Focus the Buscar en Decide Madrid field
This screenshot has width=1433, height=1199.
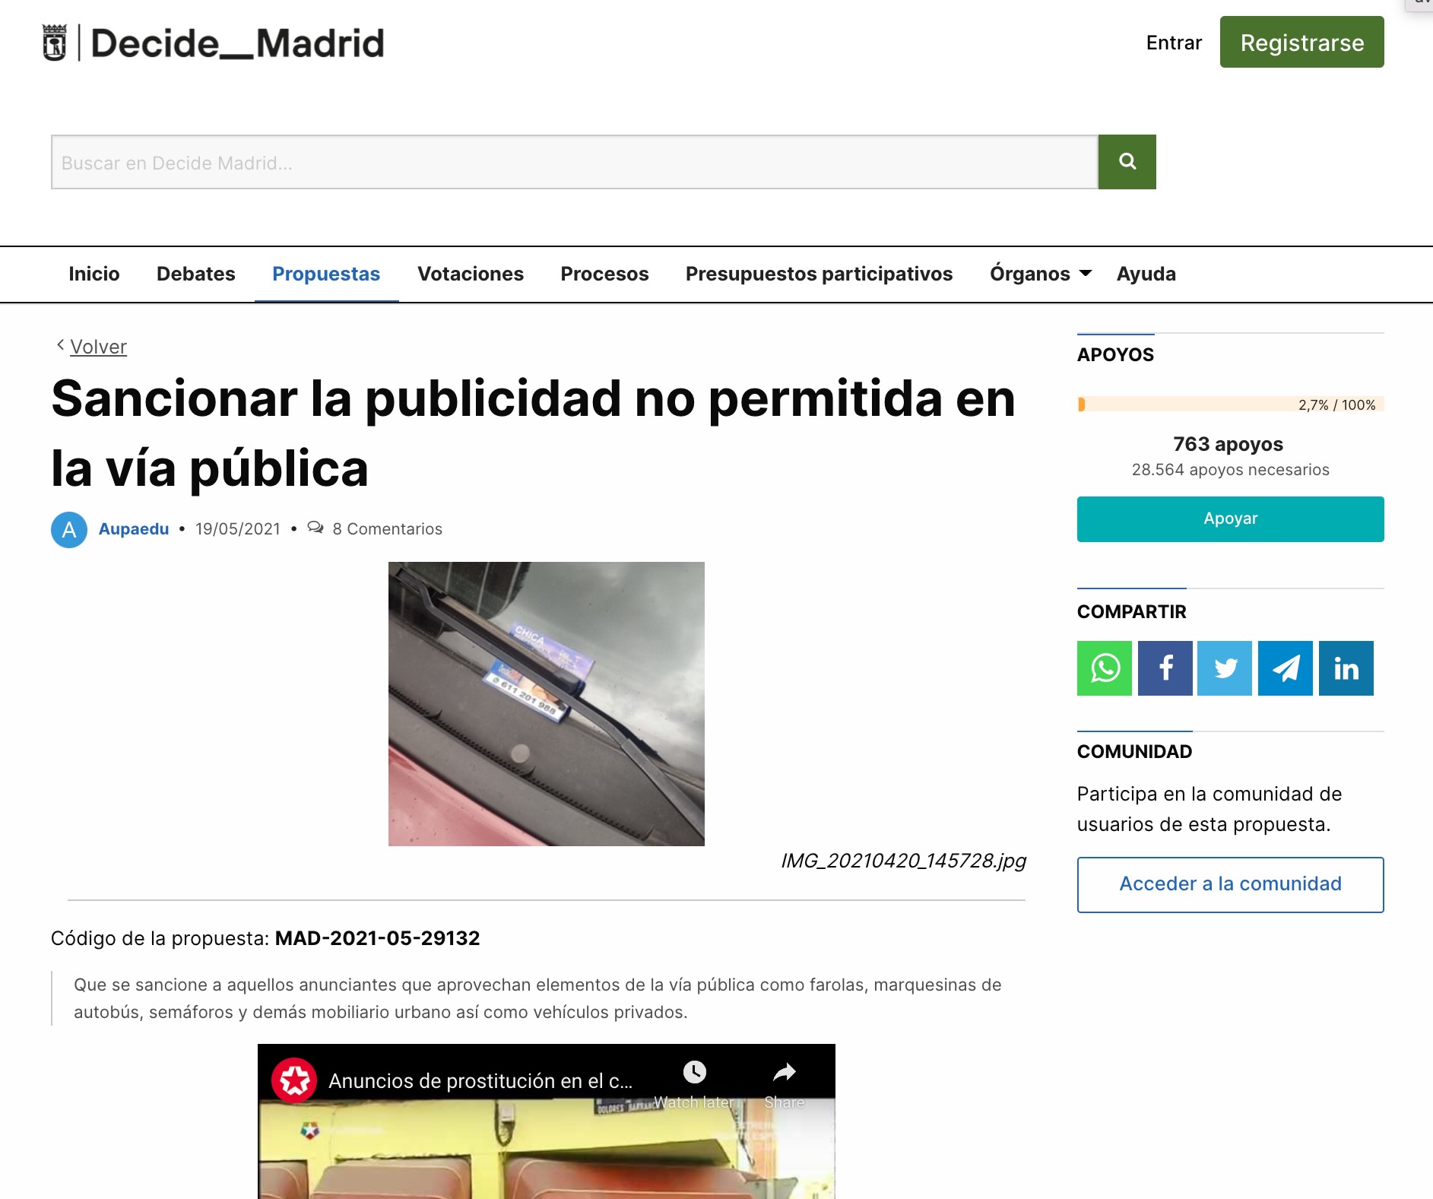coord(574,162)
